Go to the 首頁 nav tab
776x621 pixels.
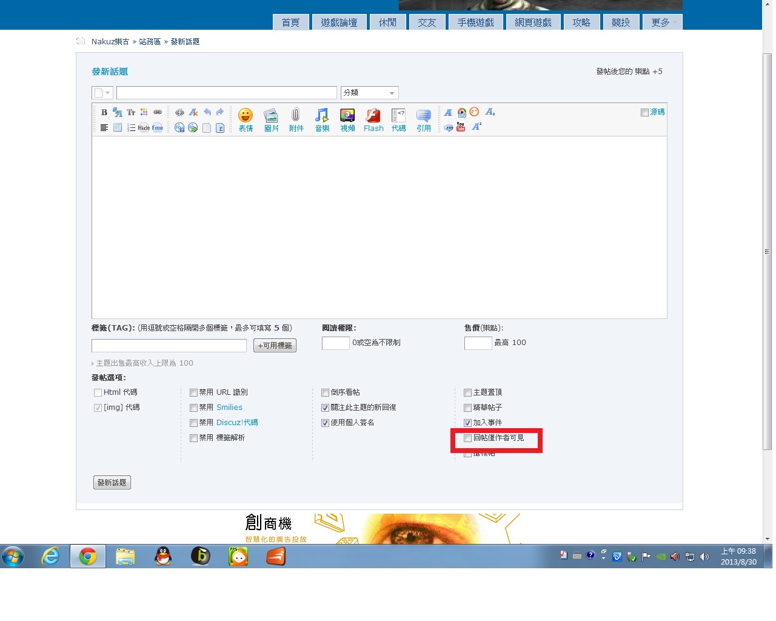[x=291, y=22]
